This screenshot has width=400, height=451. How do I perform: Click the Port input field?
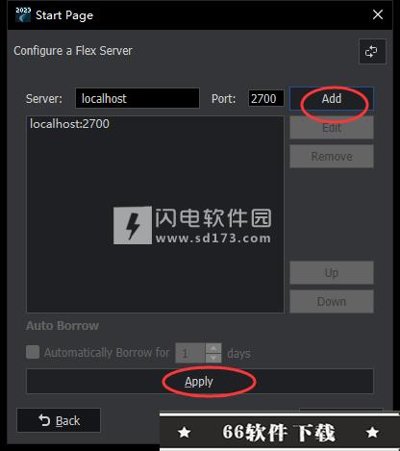coord(266,98)
